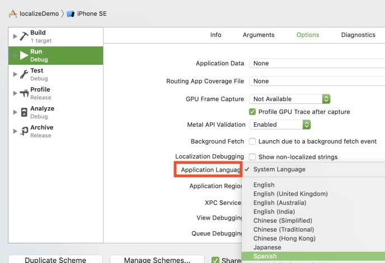Choose English (India) language
This screenshot has height=263, width=385.
pos(313,212)
